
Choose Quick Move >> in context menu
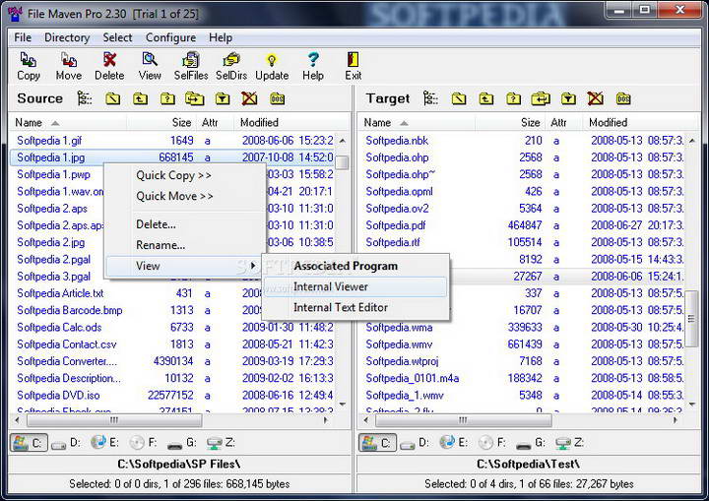(x=184, y=196)
